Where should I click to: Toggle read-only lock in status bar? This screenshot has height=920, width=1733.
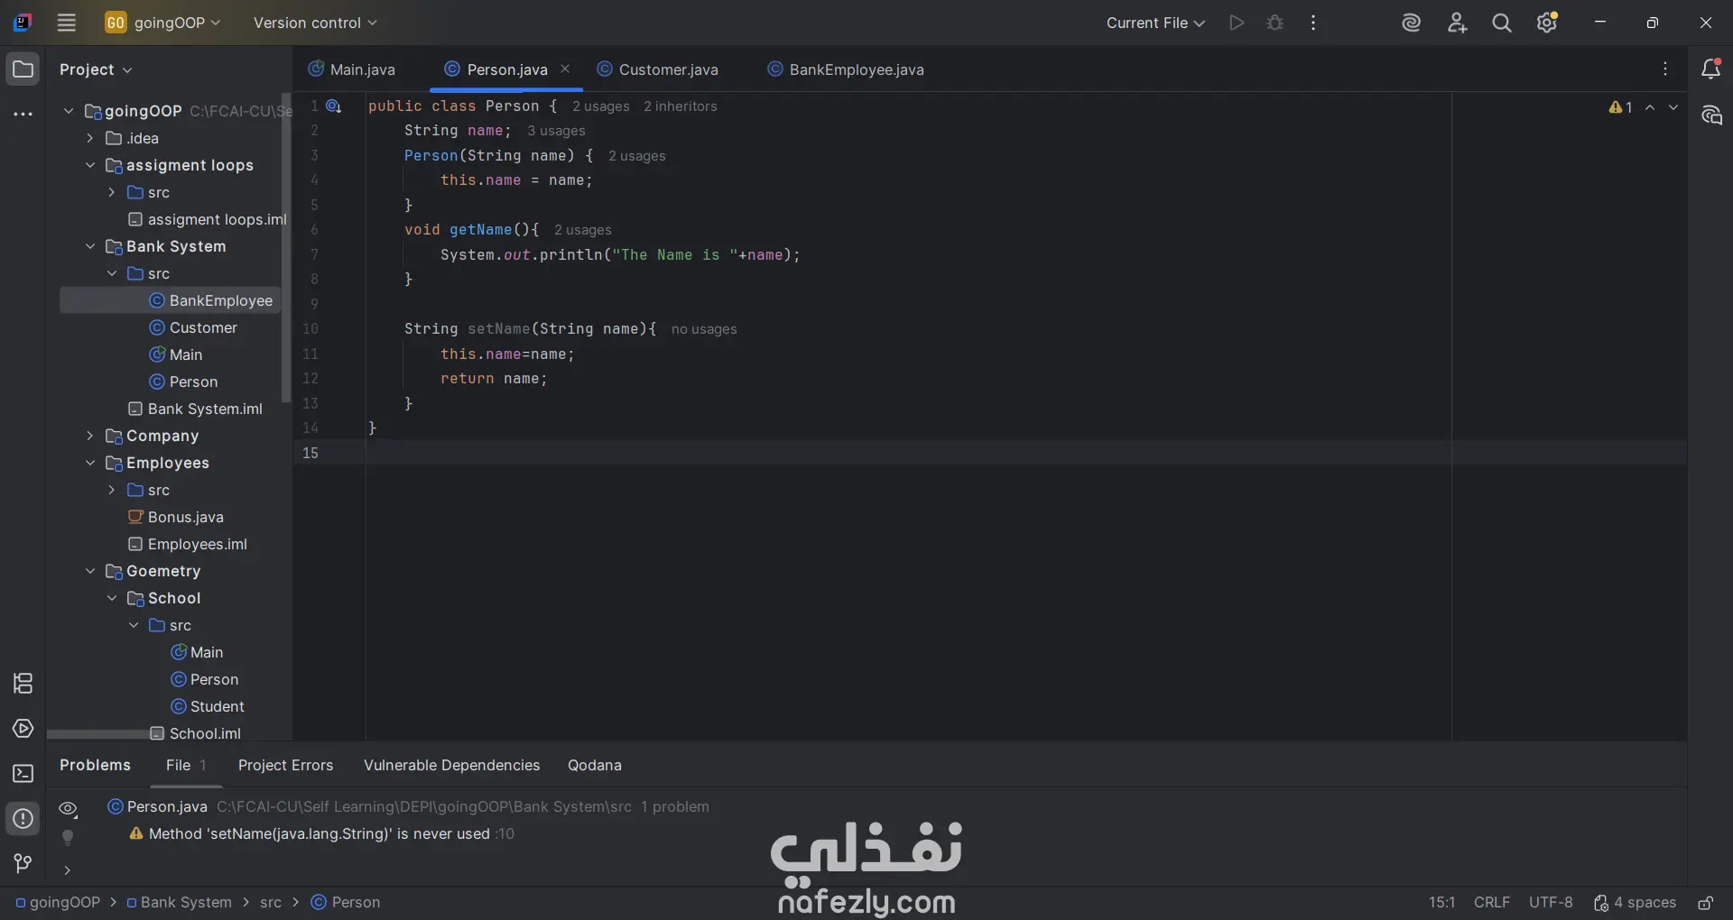[x=1705, y=903]
